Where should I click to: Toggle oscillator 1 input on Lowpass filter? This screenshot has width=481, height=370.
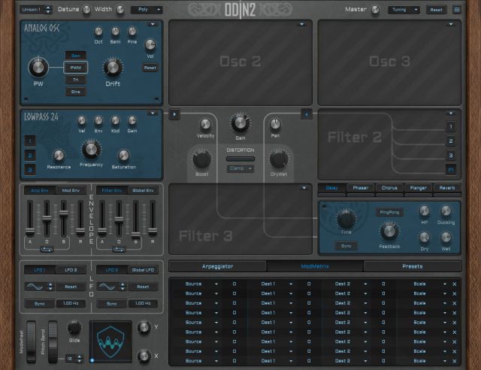30,141
